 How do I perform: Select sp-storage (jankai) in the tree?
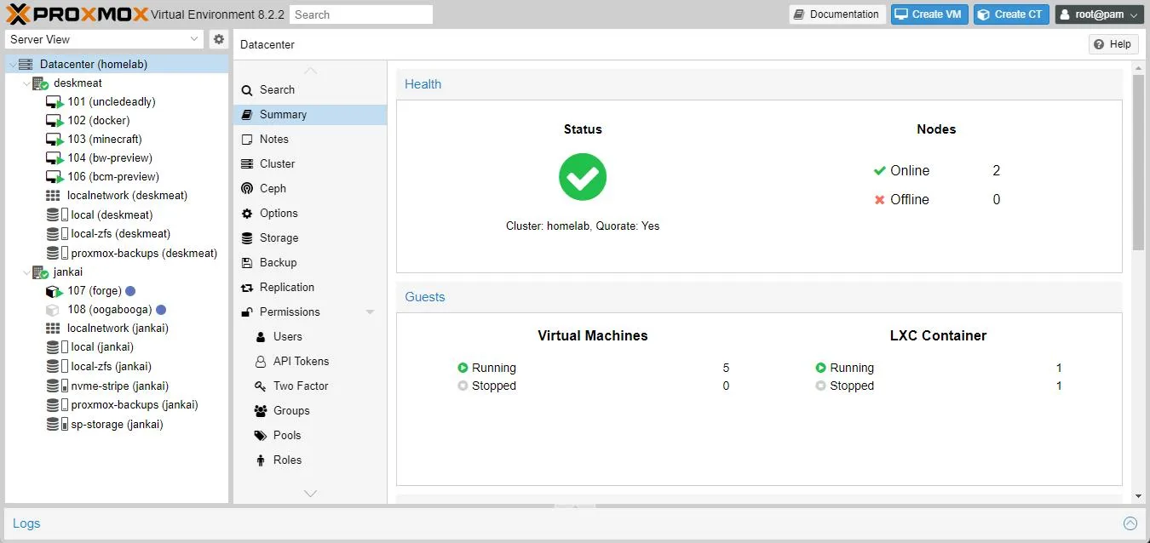(x=118, y=424)
